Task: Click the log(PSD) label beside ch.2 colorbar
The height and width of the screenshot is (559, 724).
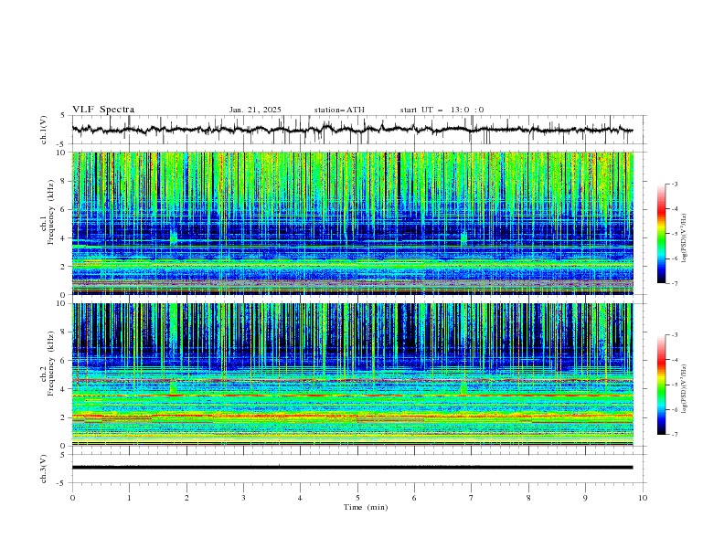Action: (685, 389)
